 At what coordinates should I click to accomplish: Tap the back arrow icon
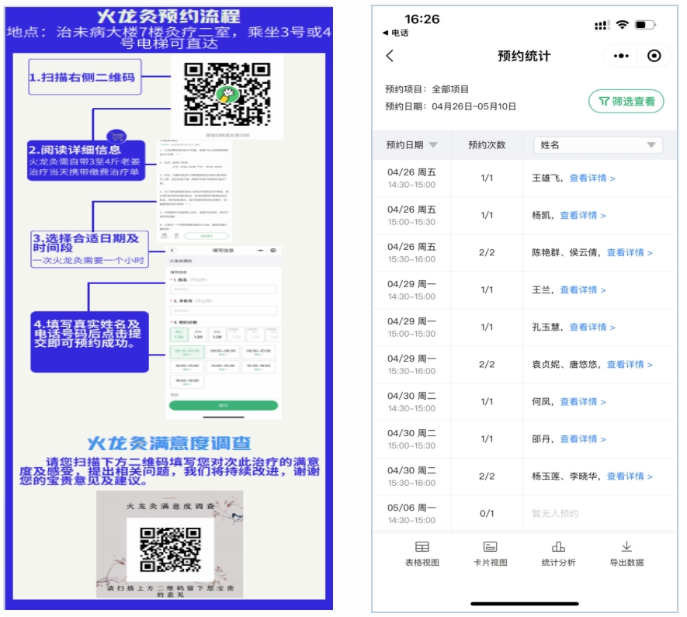[390, 56]
